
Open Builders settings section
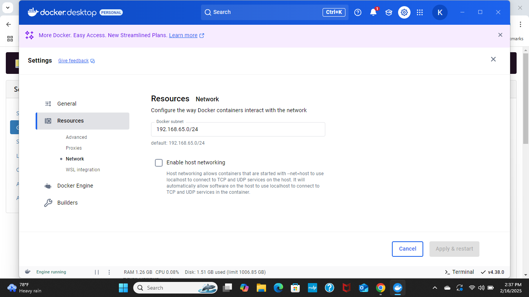[67, 203]
